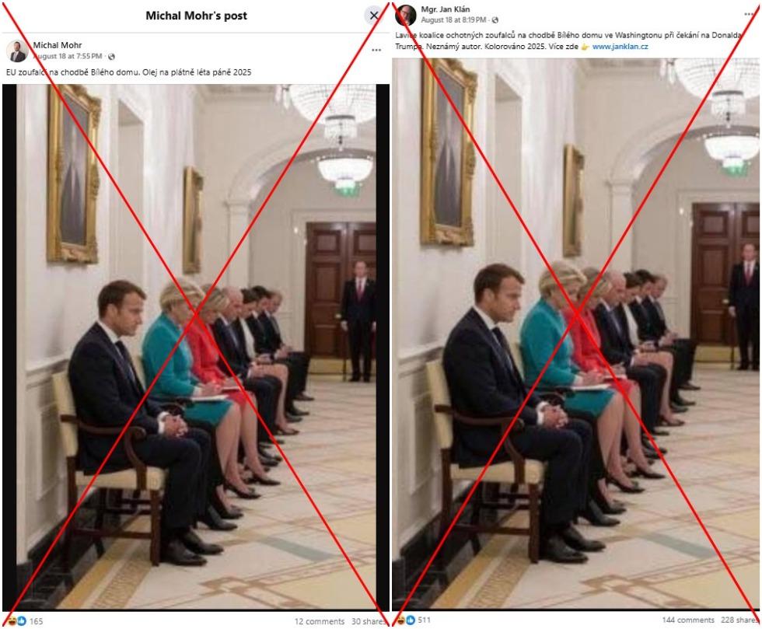Open Michal Mohr's profile picture
Viewport: 762px width, 629px height.
point(17,51)
